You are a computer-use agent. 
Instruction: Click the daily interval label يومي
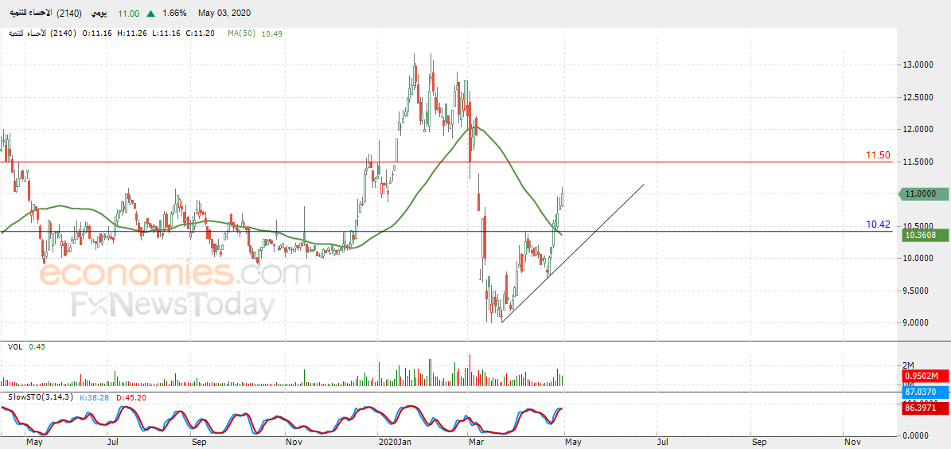(97, 14)
